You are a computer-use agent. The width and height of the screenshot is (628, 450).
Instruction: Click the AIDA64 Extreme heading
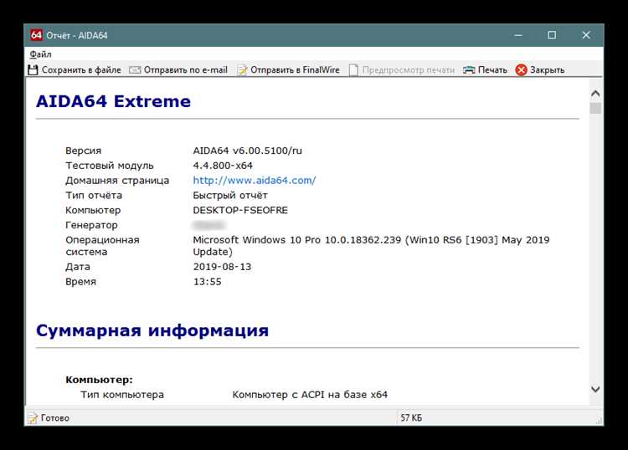(113, 101)
